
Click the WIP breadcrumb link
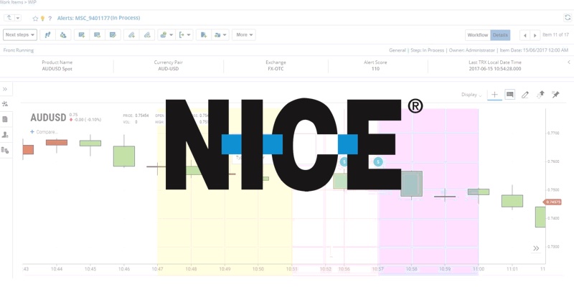33,3
